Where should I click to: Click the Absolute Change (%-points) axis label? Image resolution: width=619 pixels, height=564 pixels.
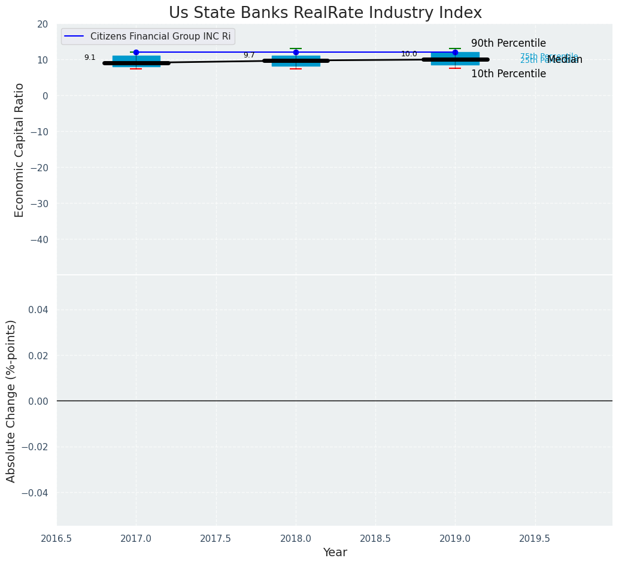(x=11, y=401)
